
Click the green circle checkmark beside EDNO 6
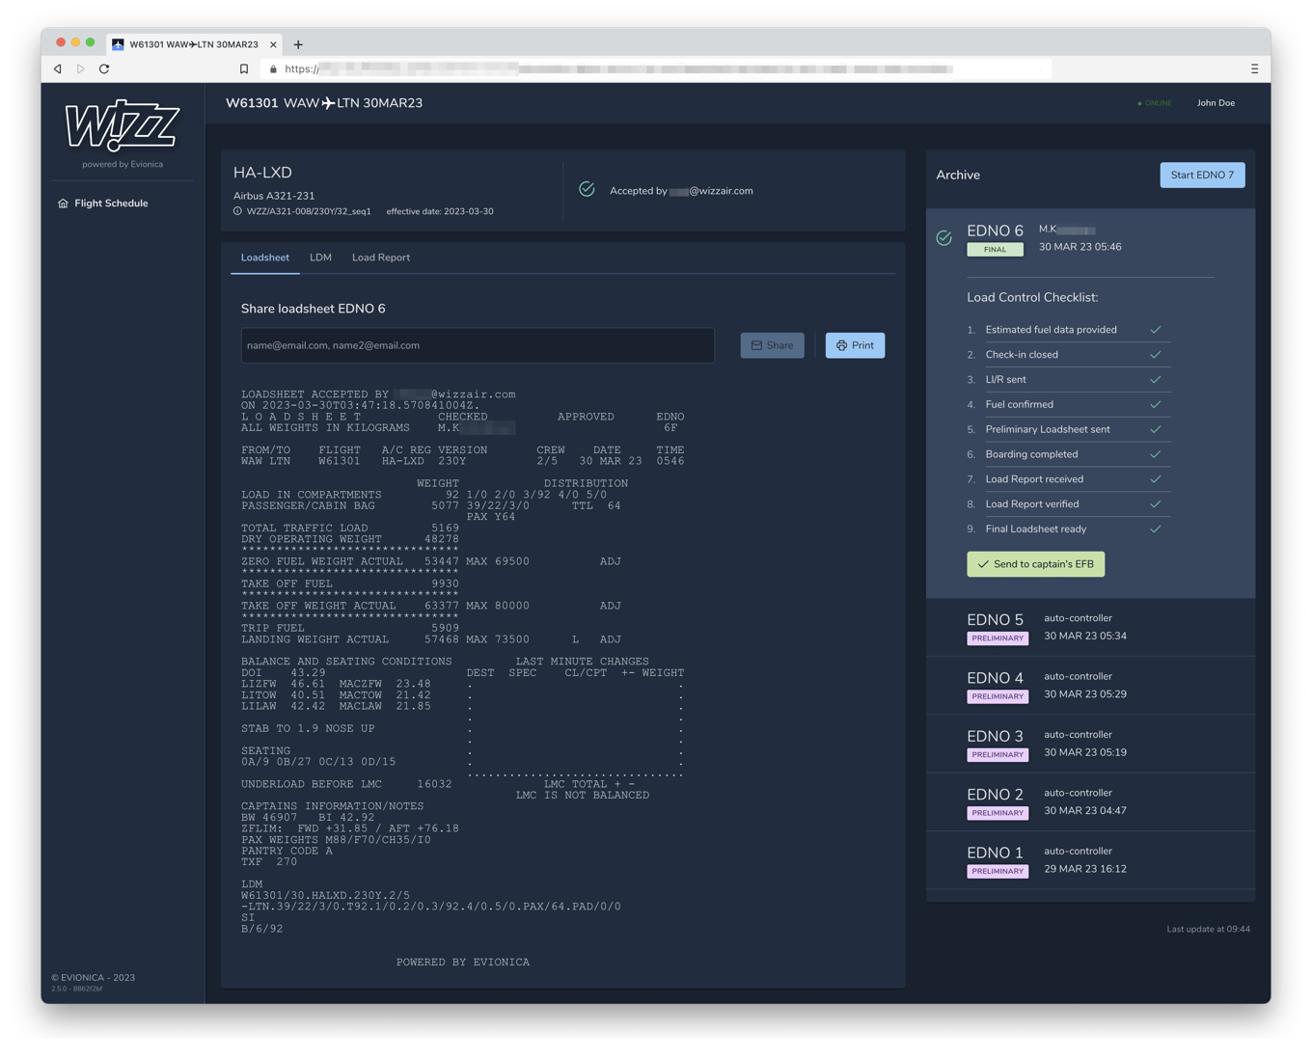point(943,237)
